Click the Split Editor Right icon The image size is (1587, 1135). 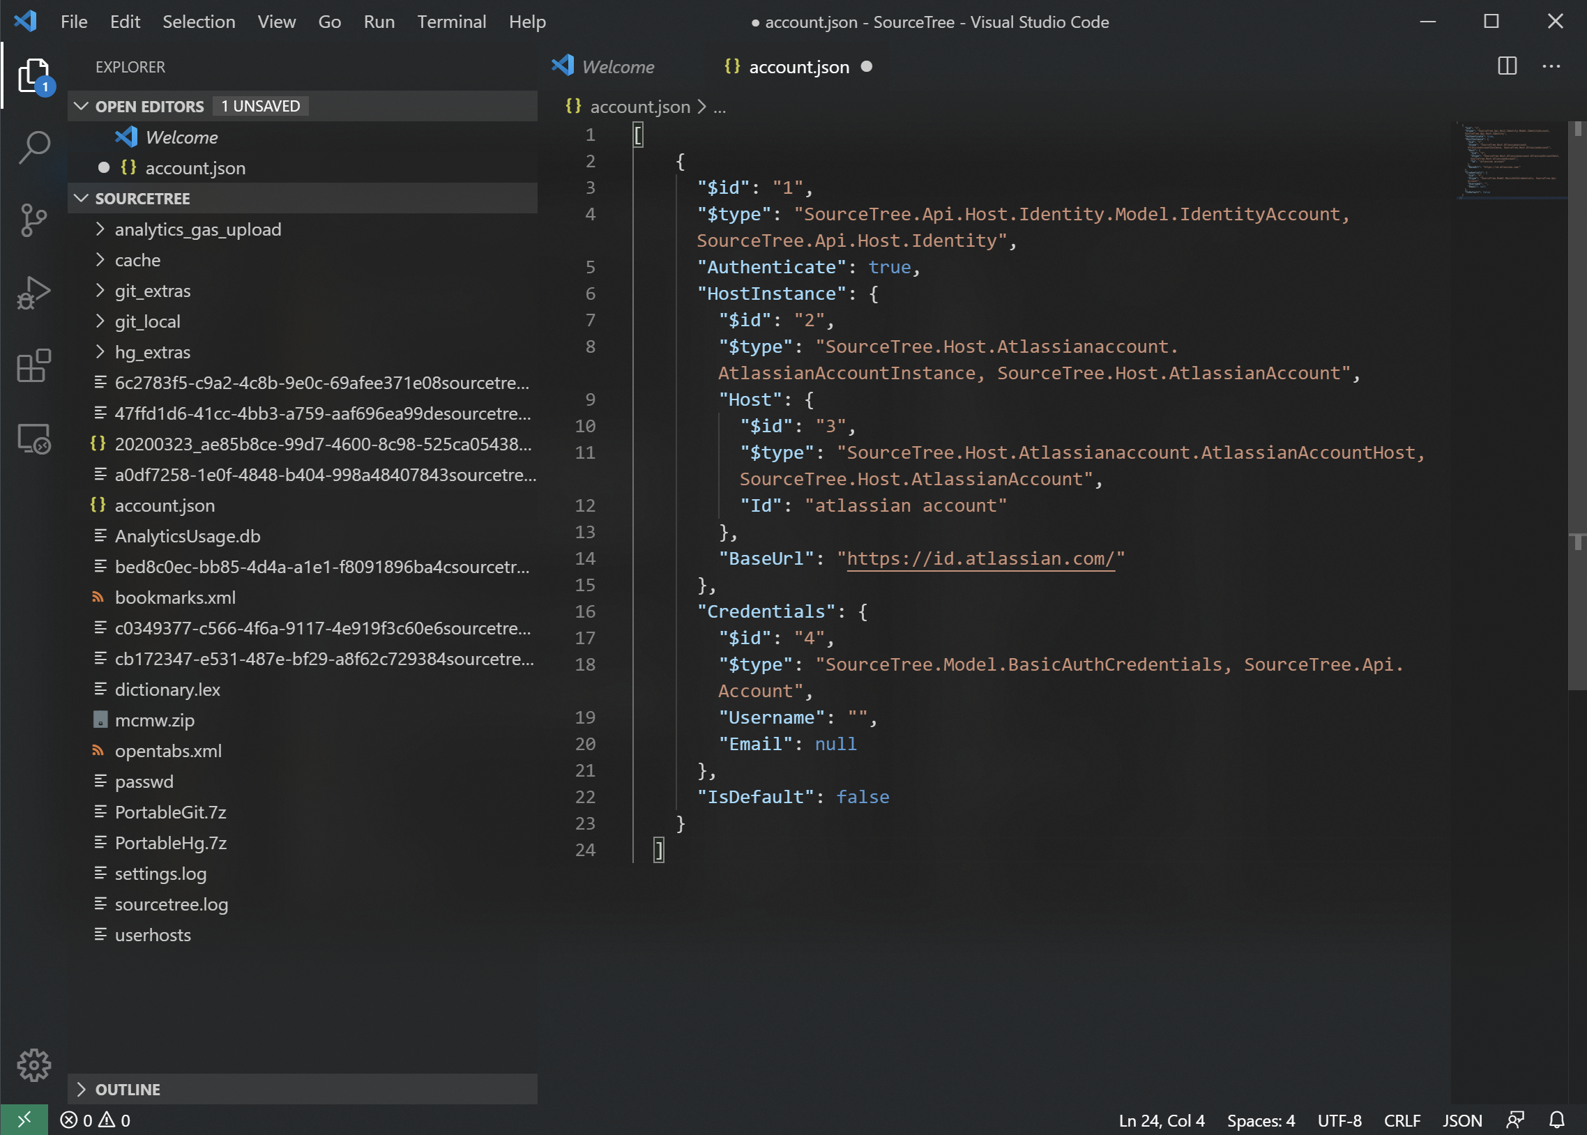[1508, 66]
